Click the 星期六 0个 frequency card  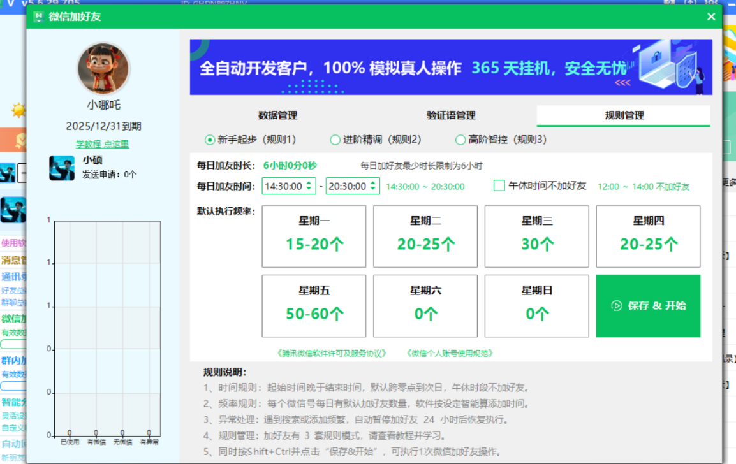coord(425,306)
